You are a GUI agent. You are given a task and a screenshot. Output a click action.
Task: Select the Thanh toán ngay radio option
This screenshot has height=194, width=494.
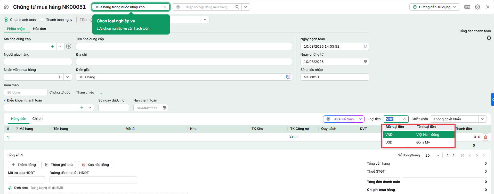coord(42,20)
